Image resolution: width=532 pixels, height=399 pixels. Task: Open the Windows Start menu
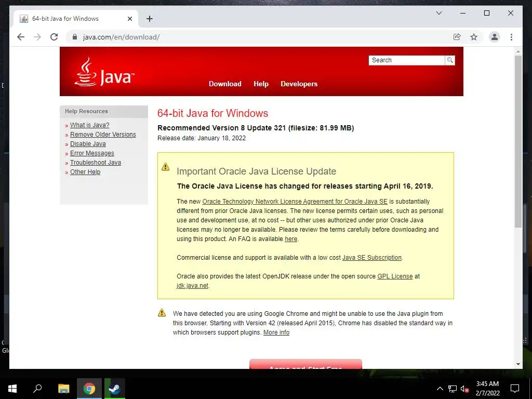coord(12,389)
